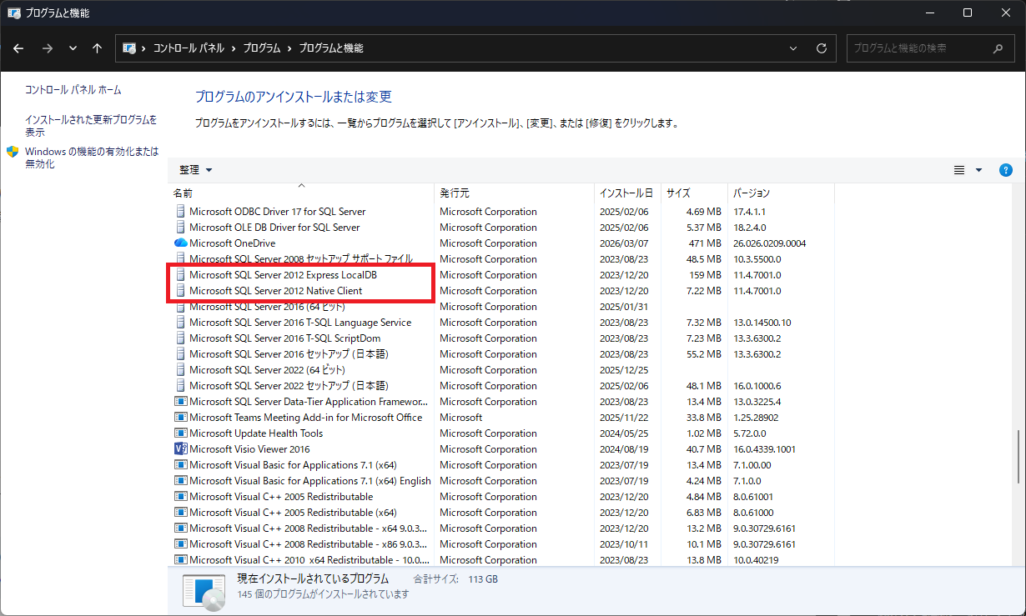Sort by the インストール日 column header

tap(626, 193)
